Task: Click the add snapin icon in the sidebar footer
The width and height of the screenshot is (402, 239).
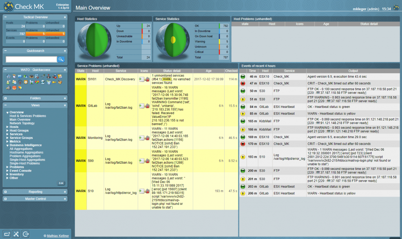Action: coord(7,234)
